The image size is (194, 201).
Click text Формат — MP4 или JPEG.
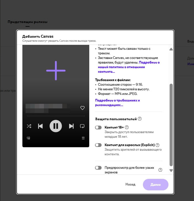tap(118, 94)
